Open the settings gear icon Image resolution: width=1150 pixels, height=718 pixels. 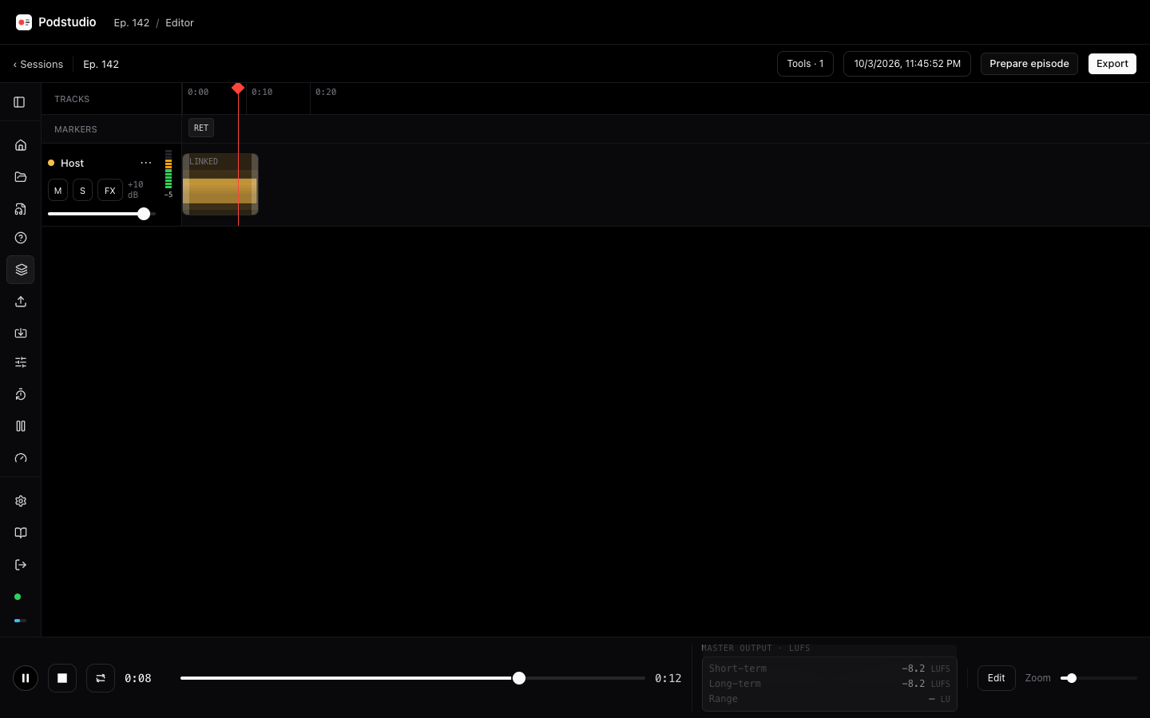tap(21, 501)
